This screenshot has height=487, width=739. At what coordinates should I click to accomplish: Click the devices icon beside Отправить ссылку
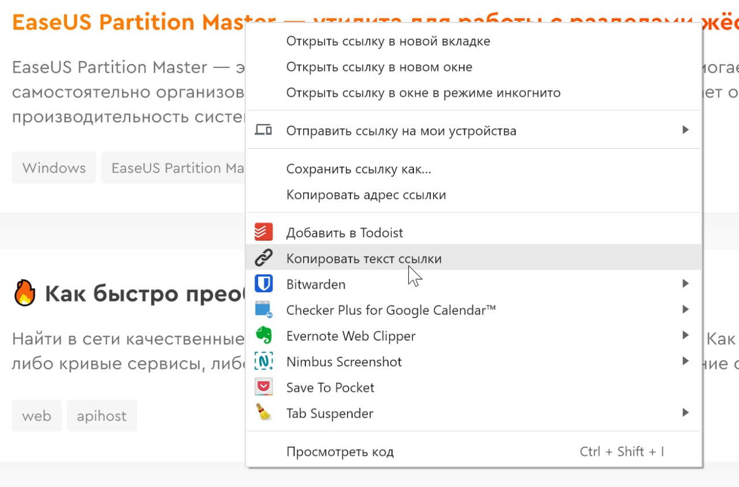click(263, 130)
